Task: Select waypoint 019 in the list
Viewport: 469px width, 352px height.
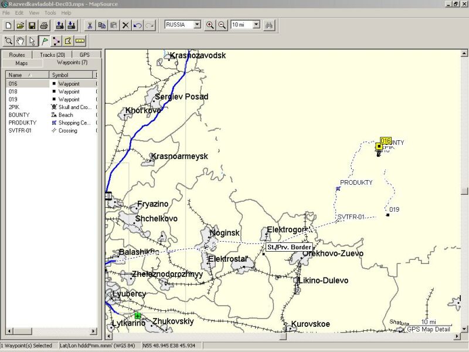Action: (x=52, y=99)
